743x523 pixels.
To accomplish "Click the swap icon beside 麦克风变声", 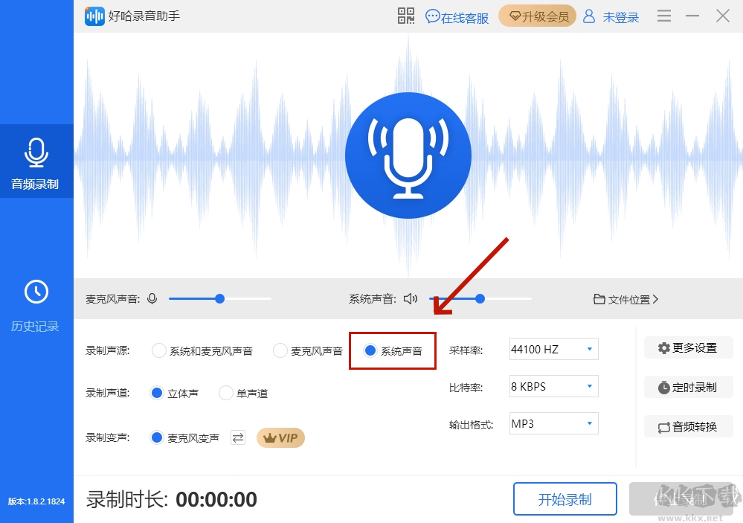I will [237, 437].
